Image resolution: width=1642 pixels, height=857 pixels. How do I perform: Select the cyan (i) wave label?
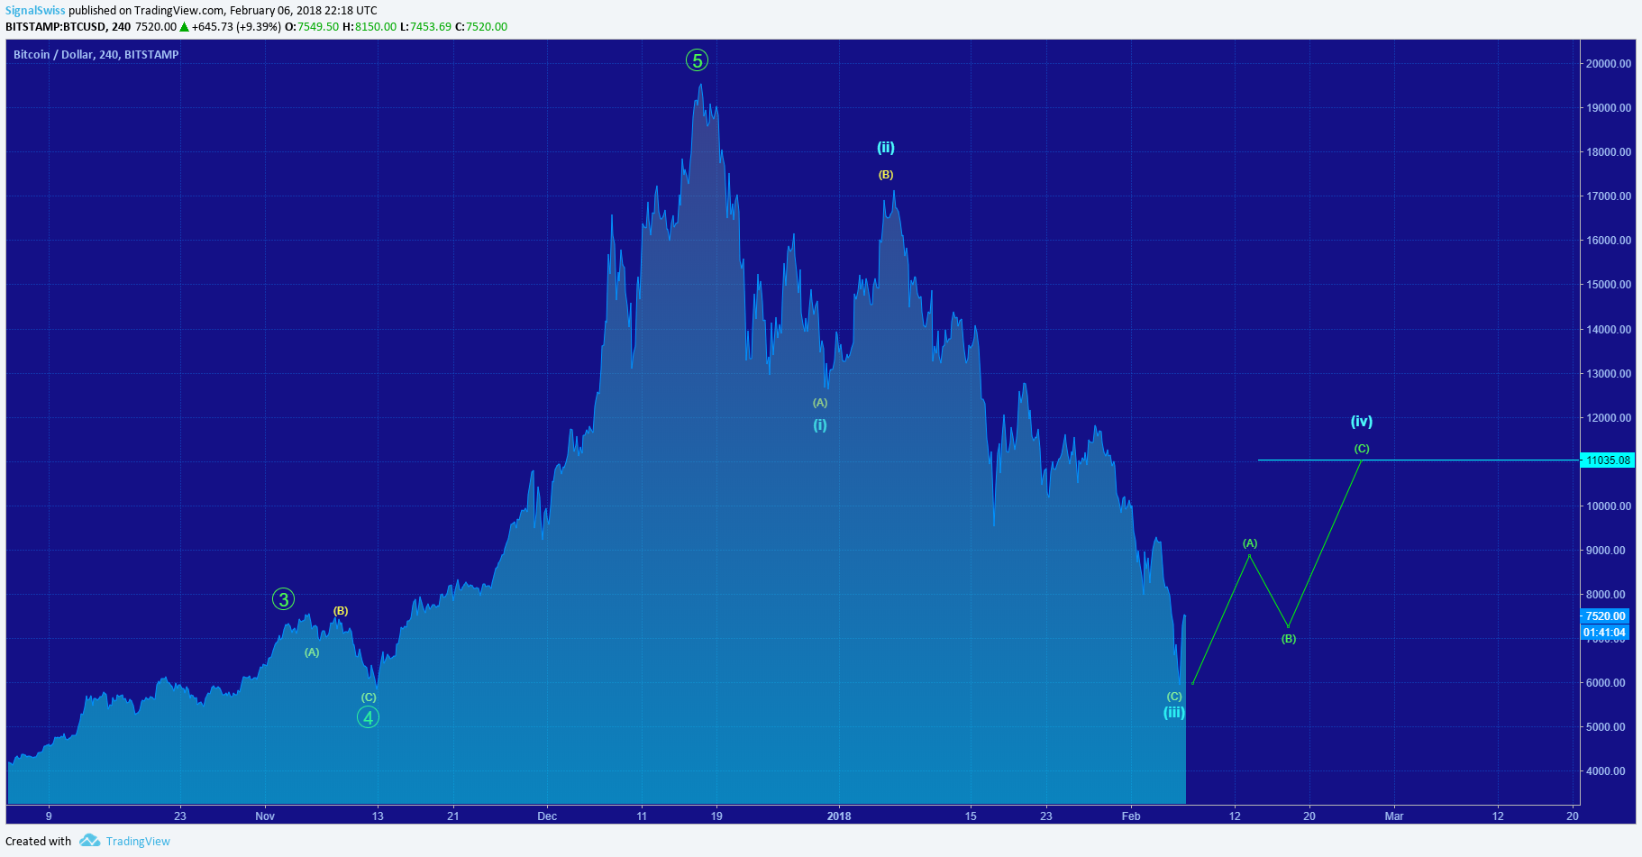(x=820, y=425)
